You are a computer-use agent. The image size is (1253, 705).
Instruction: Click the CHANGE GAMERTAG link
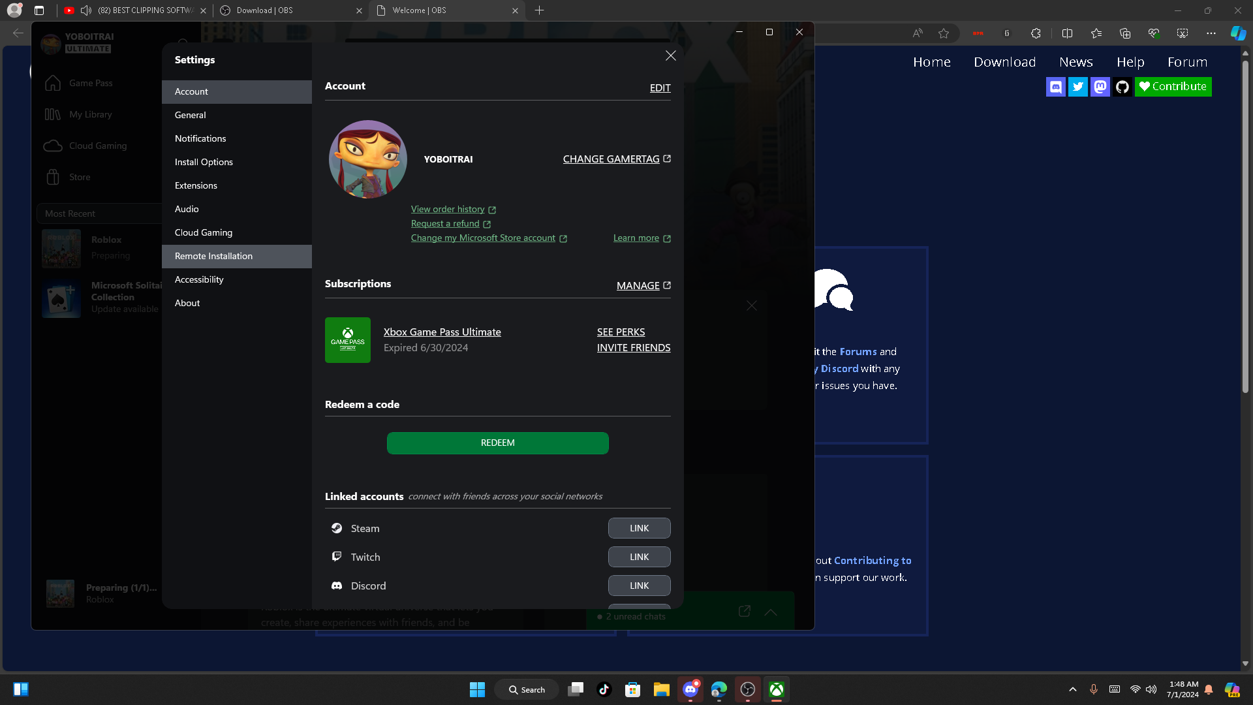[x=617, y=159]
